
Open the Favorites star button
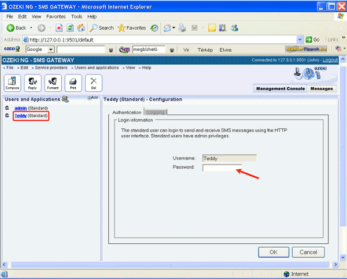(131, 28)
